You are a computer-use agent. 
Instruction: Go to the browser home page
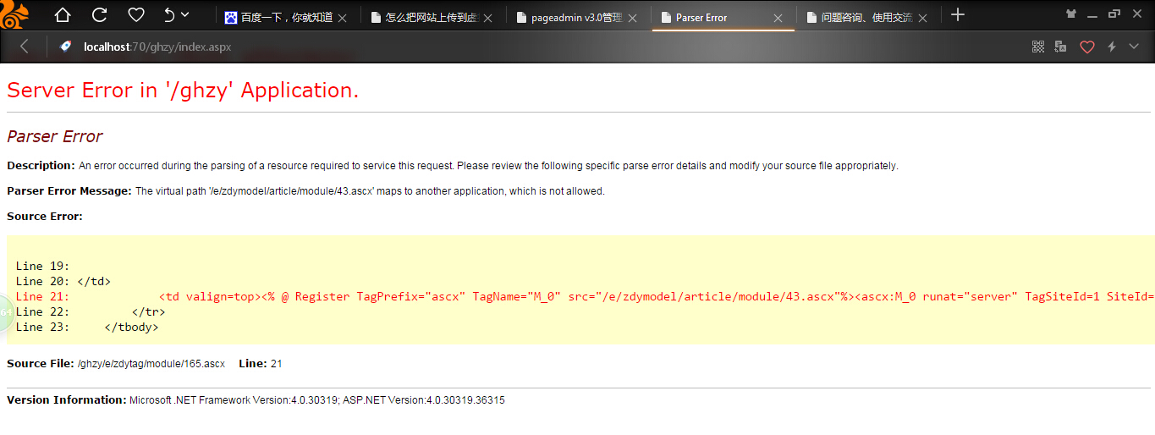coord(63,14)
